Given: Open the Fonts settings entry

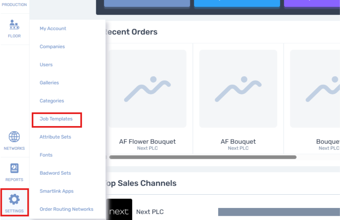Looking at the screenshot, I should click(46, 155).
